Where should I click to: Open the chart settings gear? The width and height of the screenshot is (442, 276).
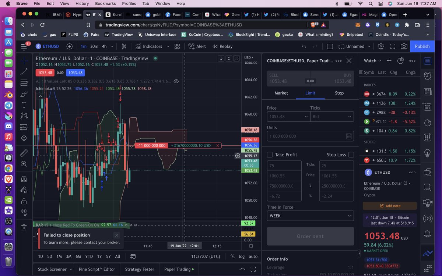[381, 46]
